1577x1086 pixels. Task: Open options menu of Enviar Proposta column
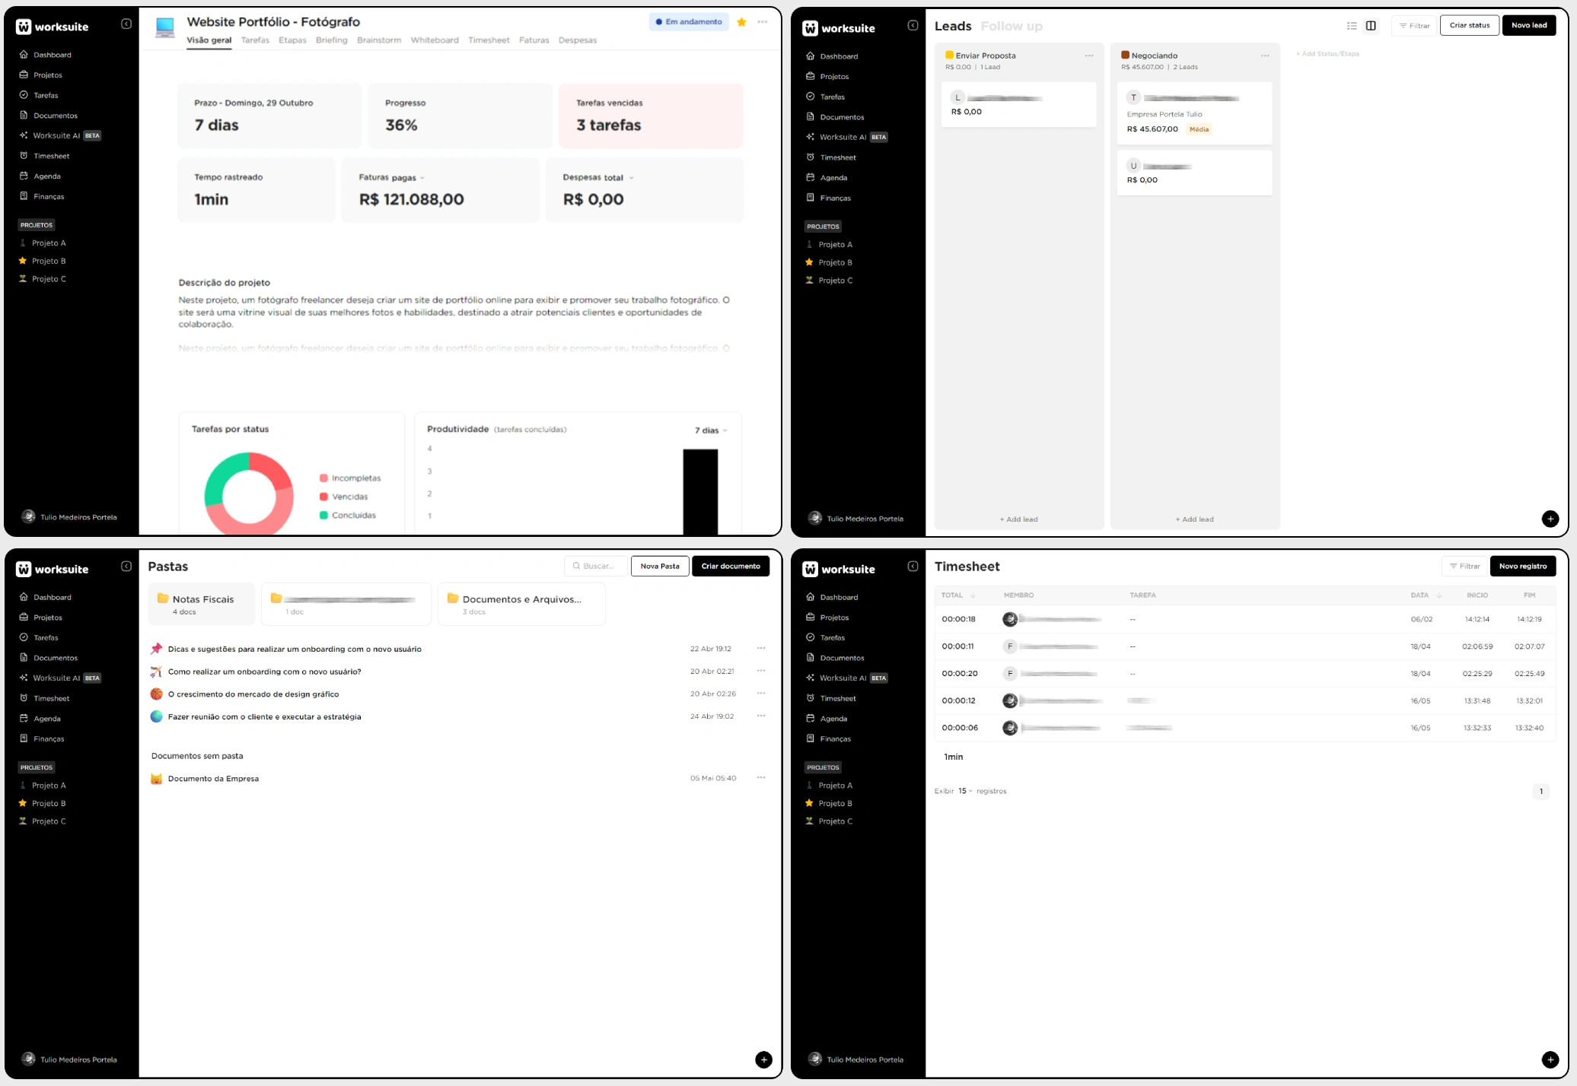1089,56
